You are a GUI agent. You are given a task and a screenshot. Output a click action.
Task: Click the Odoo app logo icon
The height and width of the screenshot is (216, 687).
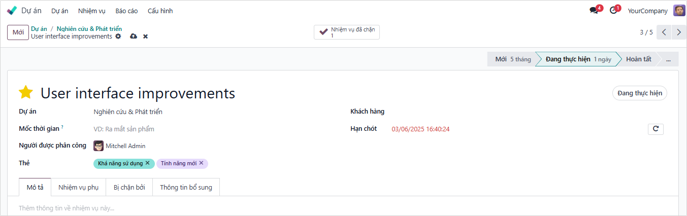pyautogui.click(x=12, y=11)
